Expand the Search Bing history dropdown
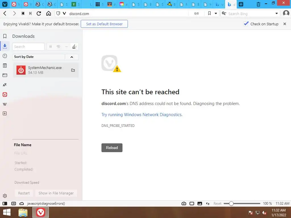This screenshot has height=218, width=291. 277,13
